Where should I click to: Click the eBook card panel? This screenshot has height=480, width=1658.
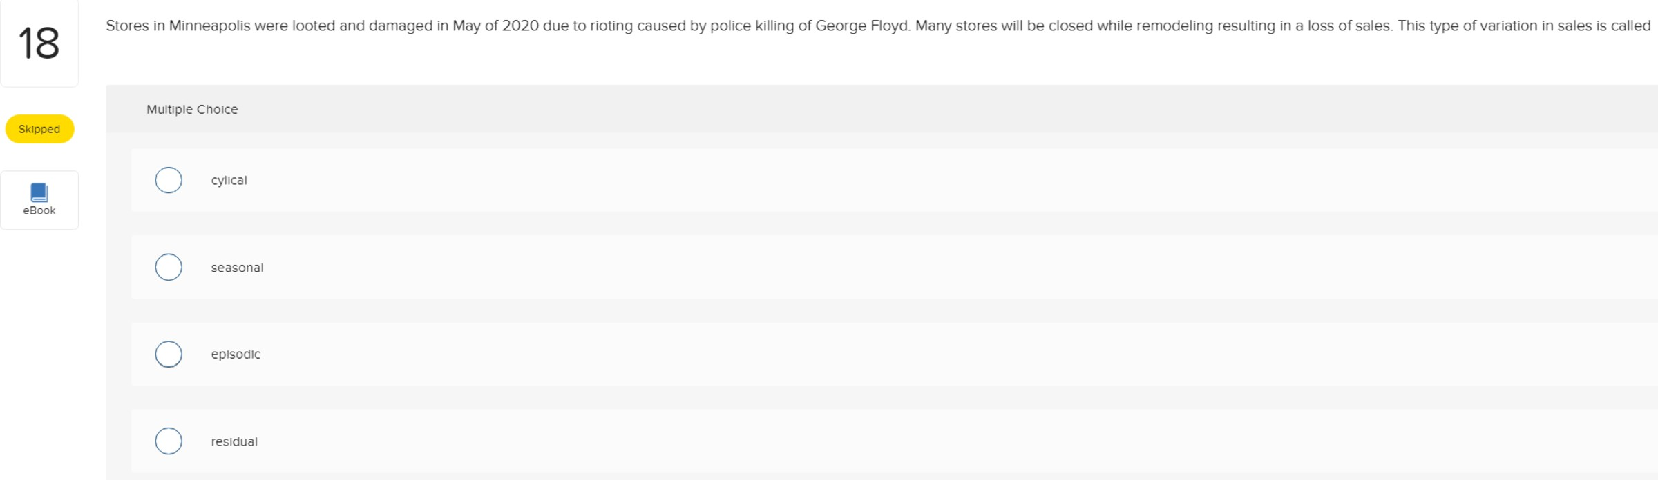pyautogui.click(x=39, y=200)
